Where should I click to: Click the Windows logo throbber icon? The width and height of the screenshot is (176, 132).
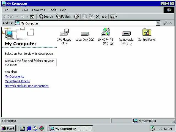169,10
